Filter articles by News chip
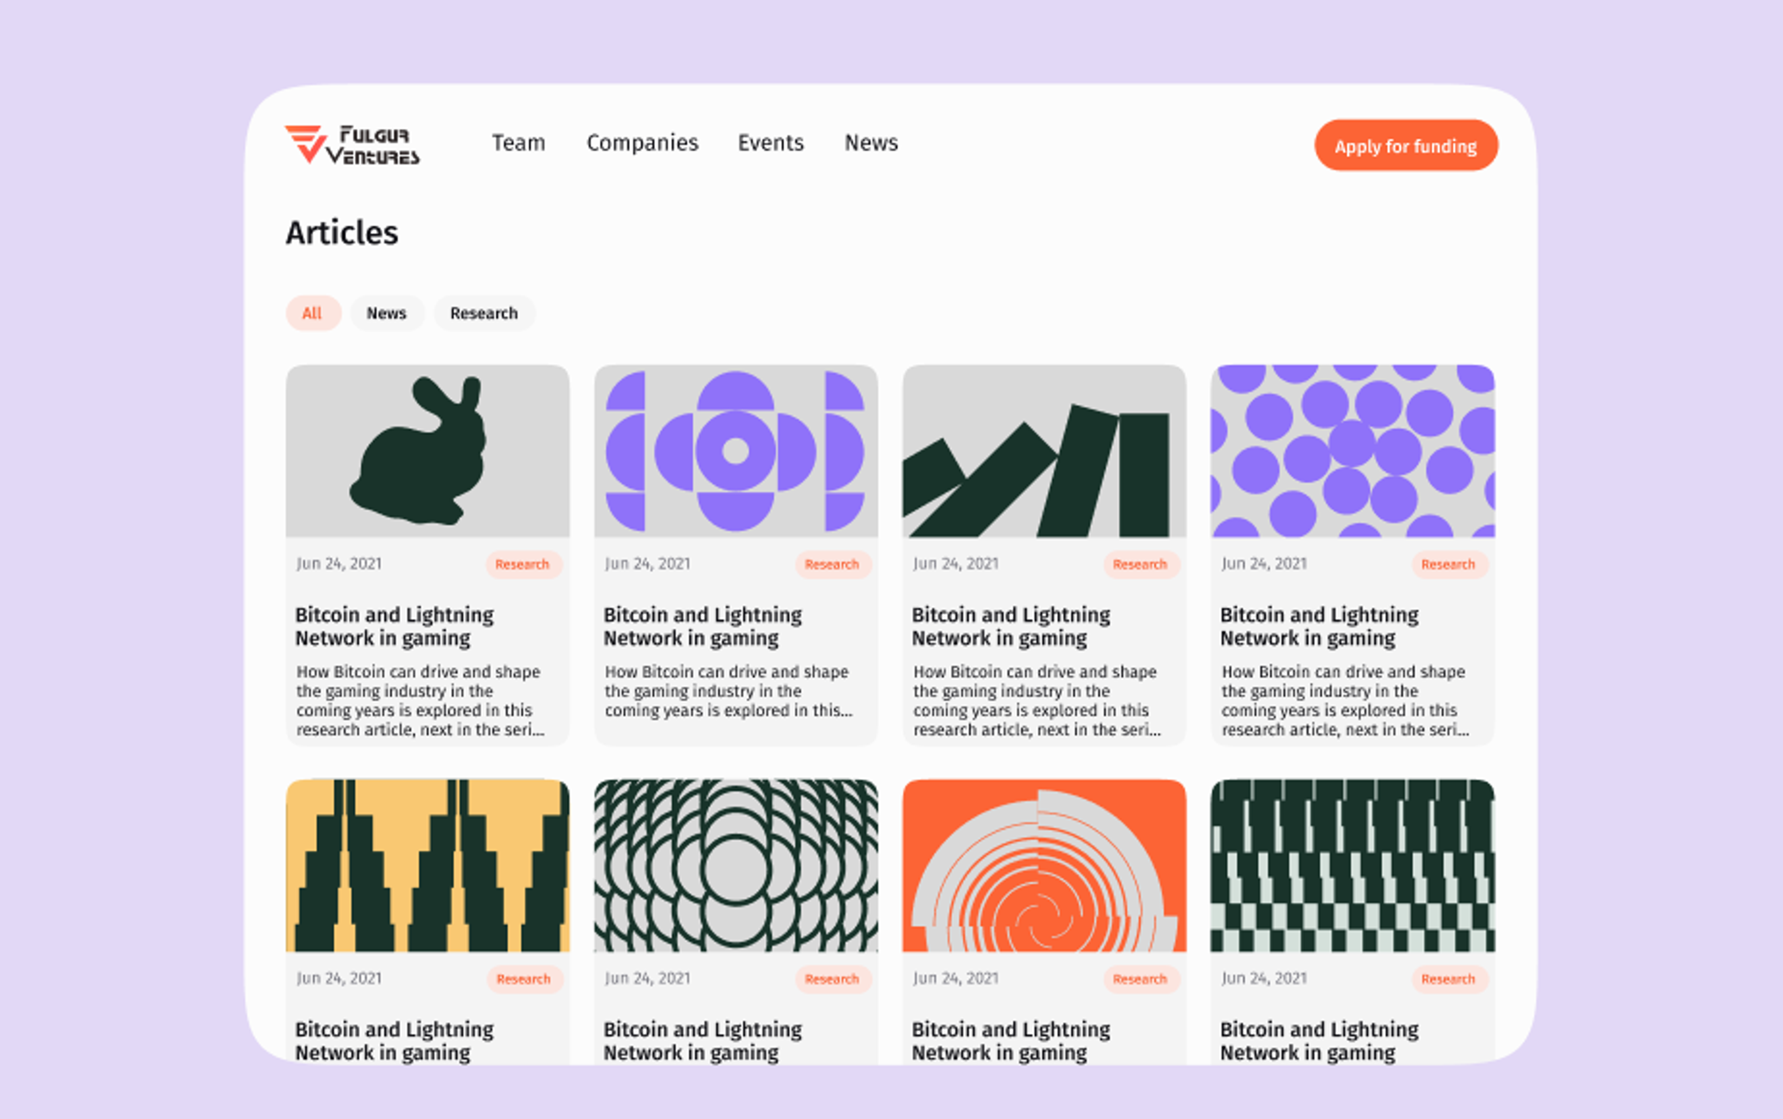 click(x=387, y=313)
